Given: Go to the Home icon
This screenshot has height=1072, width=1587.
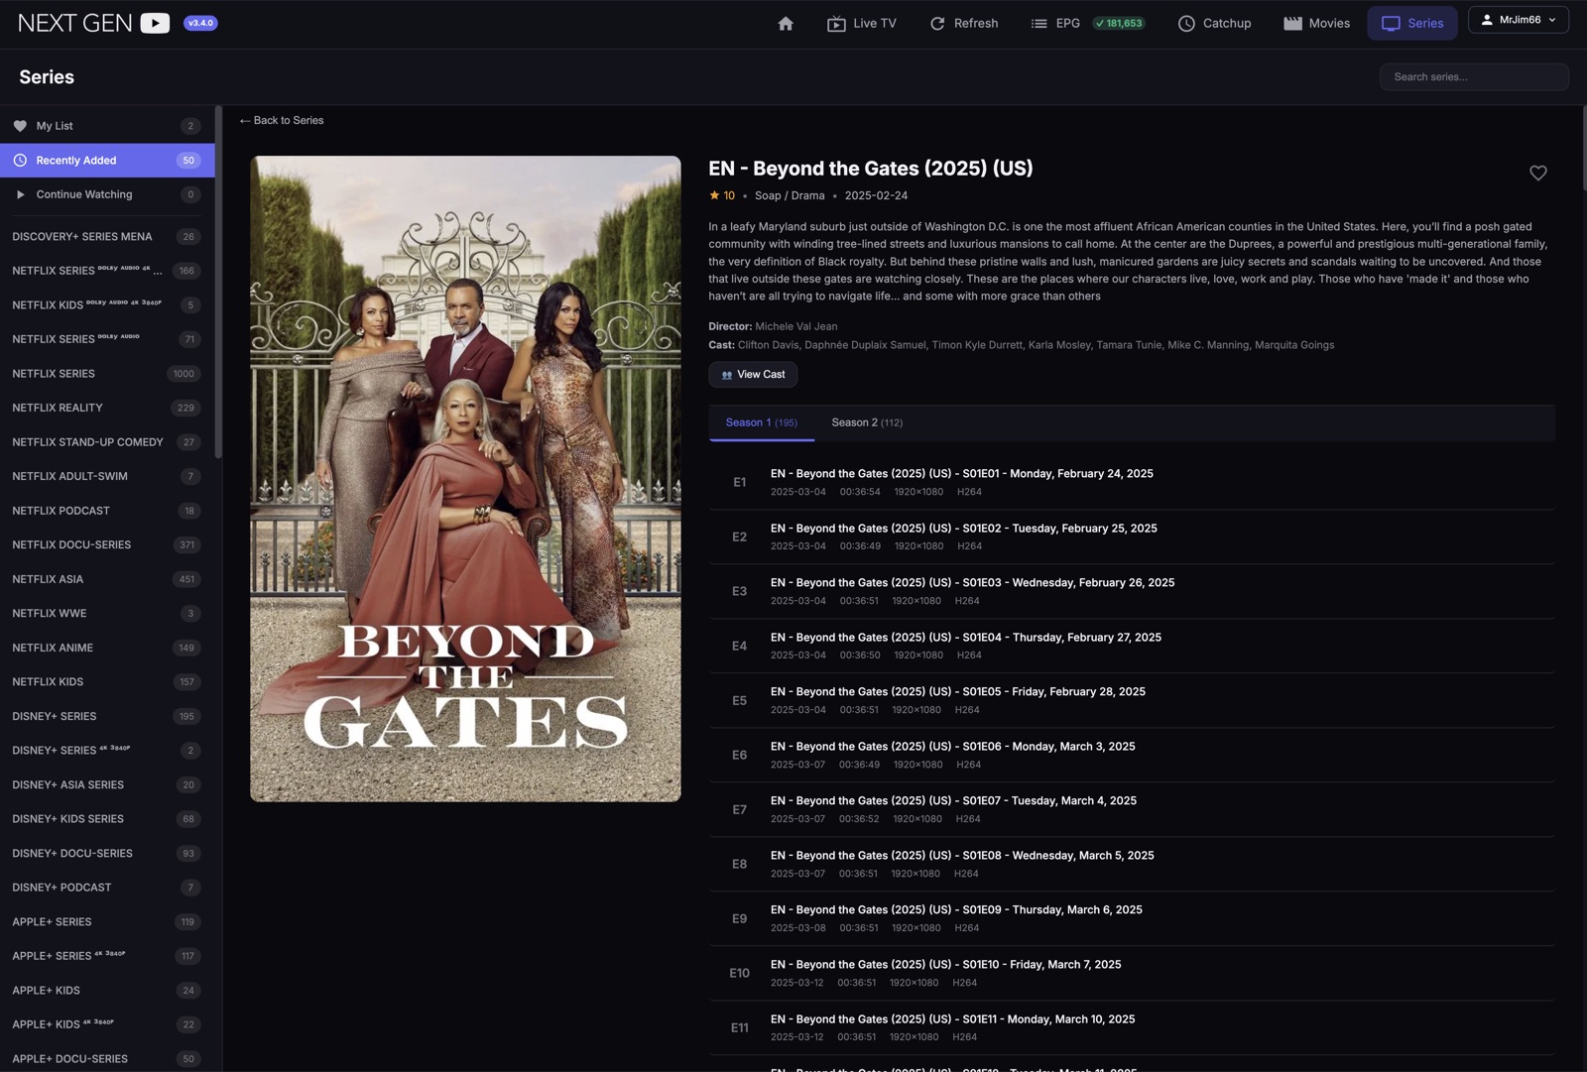Looking at the screenshot, I should 786,23.
